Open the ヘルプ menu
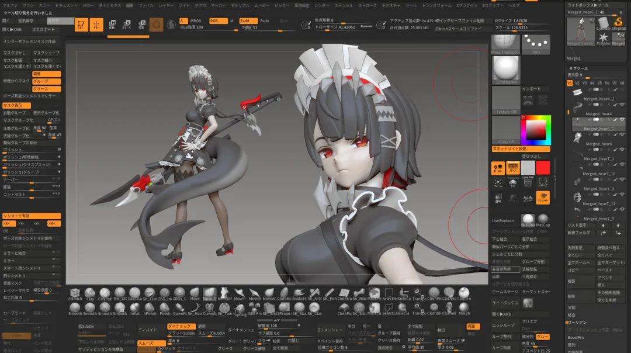Viewport: 631px width, 353px height. [x=514, y=5]
